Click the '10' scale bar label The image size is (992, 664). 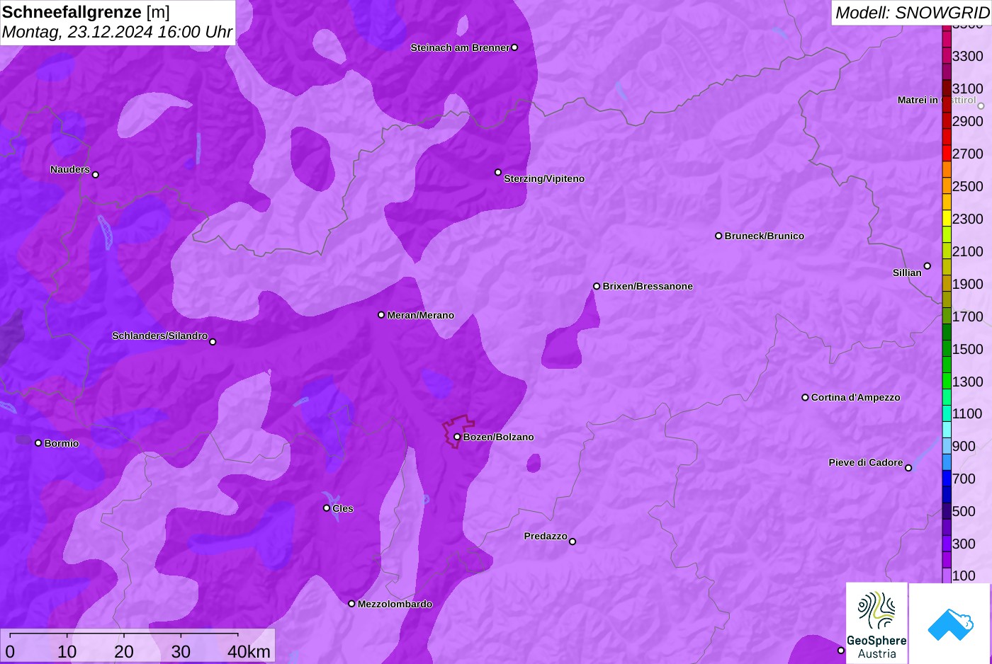pos(67,651)
